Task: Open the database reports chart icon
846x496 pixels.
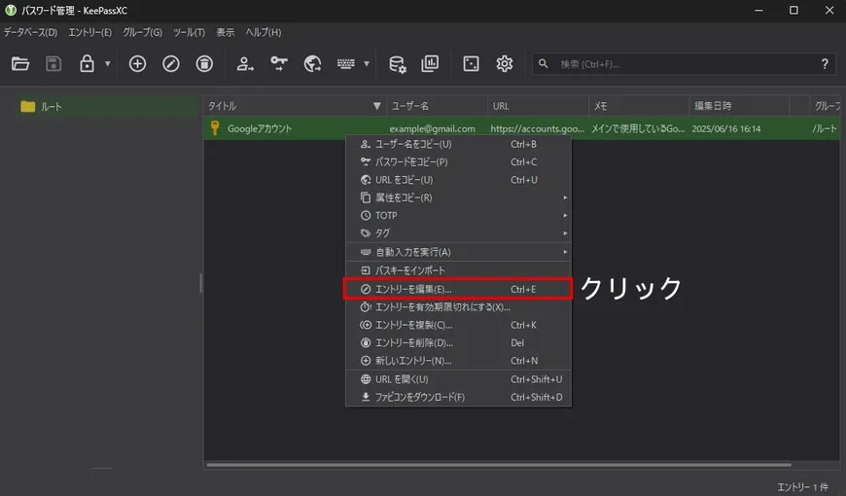Action: pyautogui.click(x=430, y=63)
